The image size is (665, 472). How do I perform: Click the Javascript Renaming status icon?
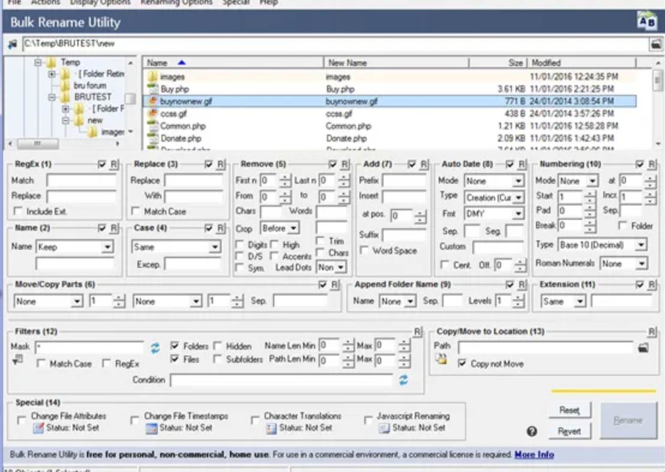384,428
